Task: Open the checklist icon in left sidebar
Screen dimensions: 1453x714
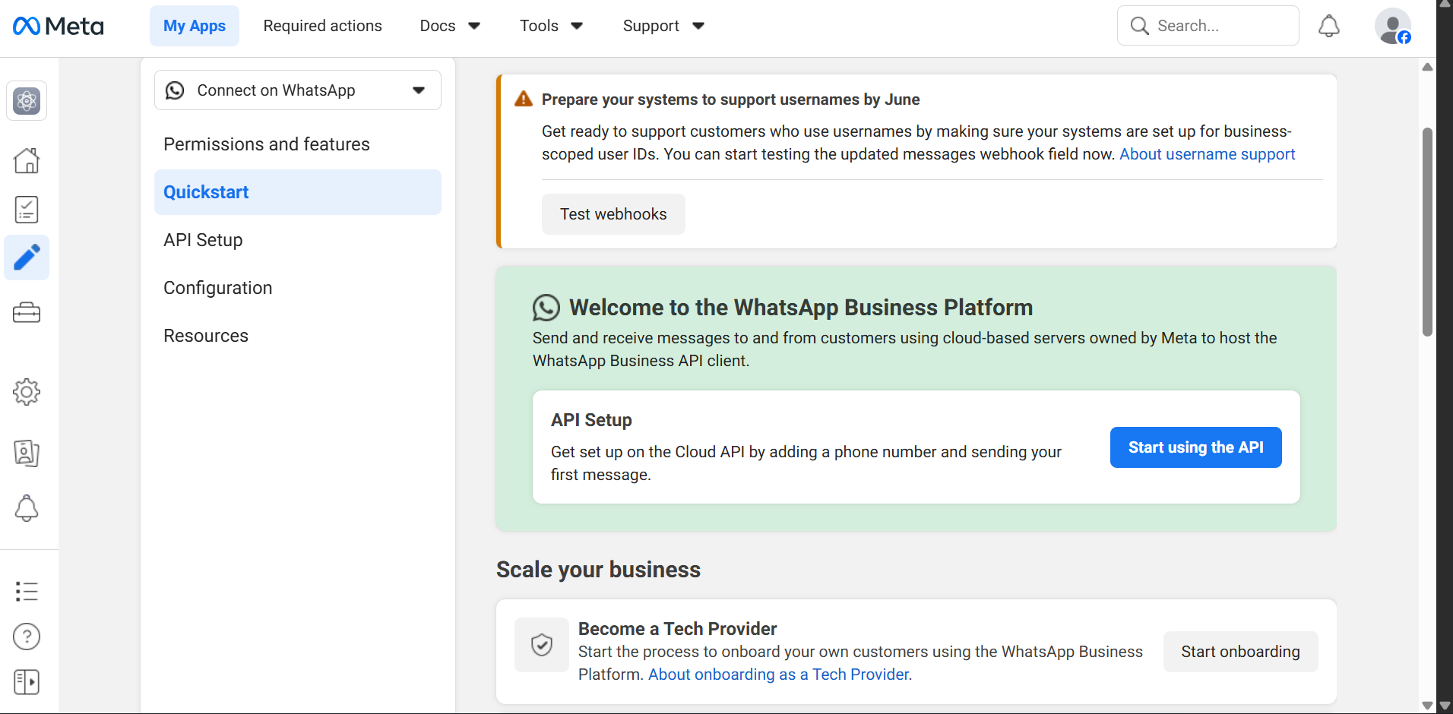Action: [x=27, y=210]
